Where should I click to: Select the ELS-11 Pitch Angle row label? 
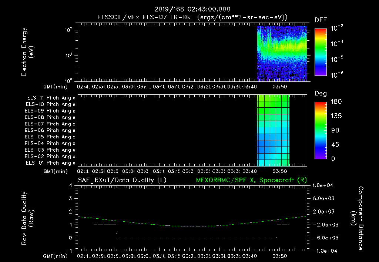pyautogui.click(x=51, y=98)
